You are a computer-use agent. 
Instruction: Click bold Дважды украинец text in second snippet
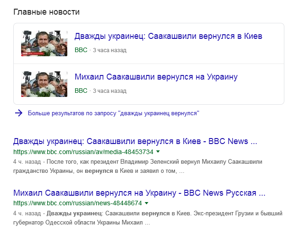(x=74, y=214)
